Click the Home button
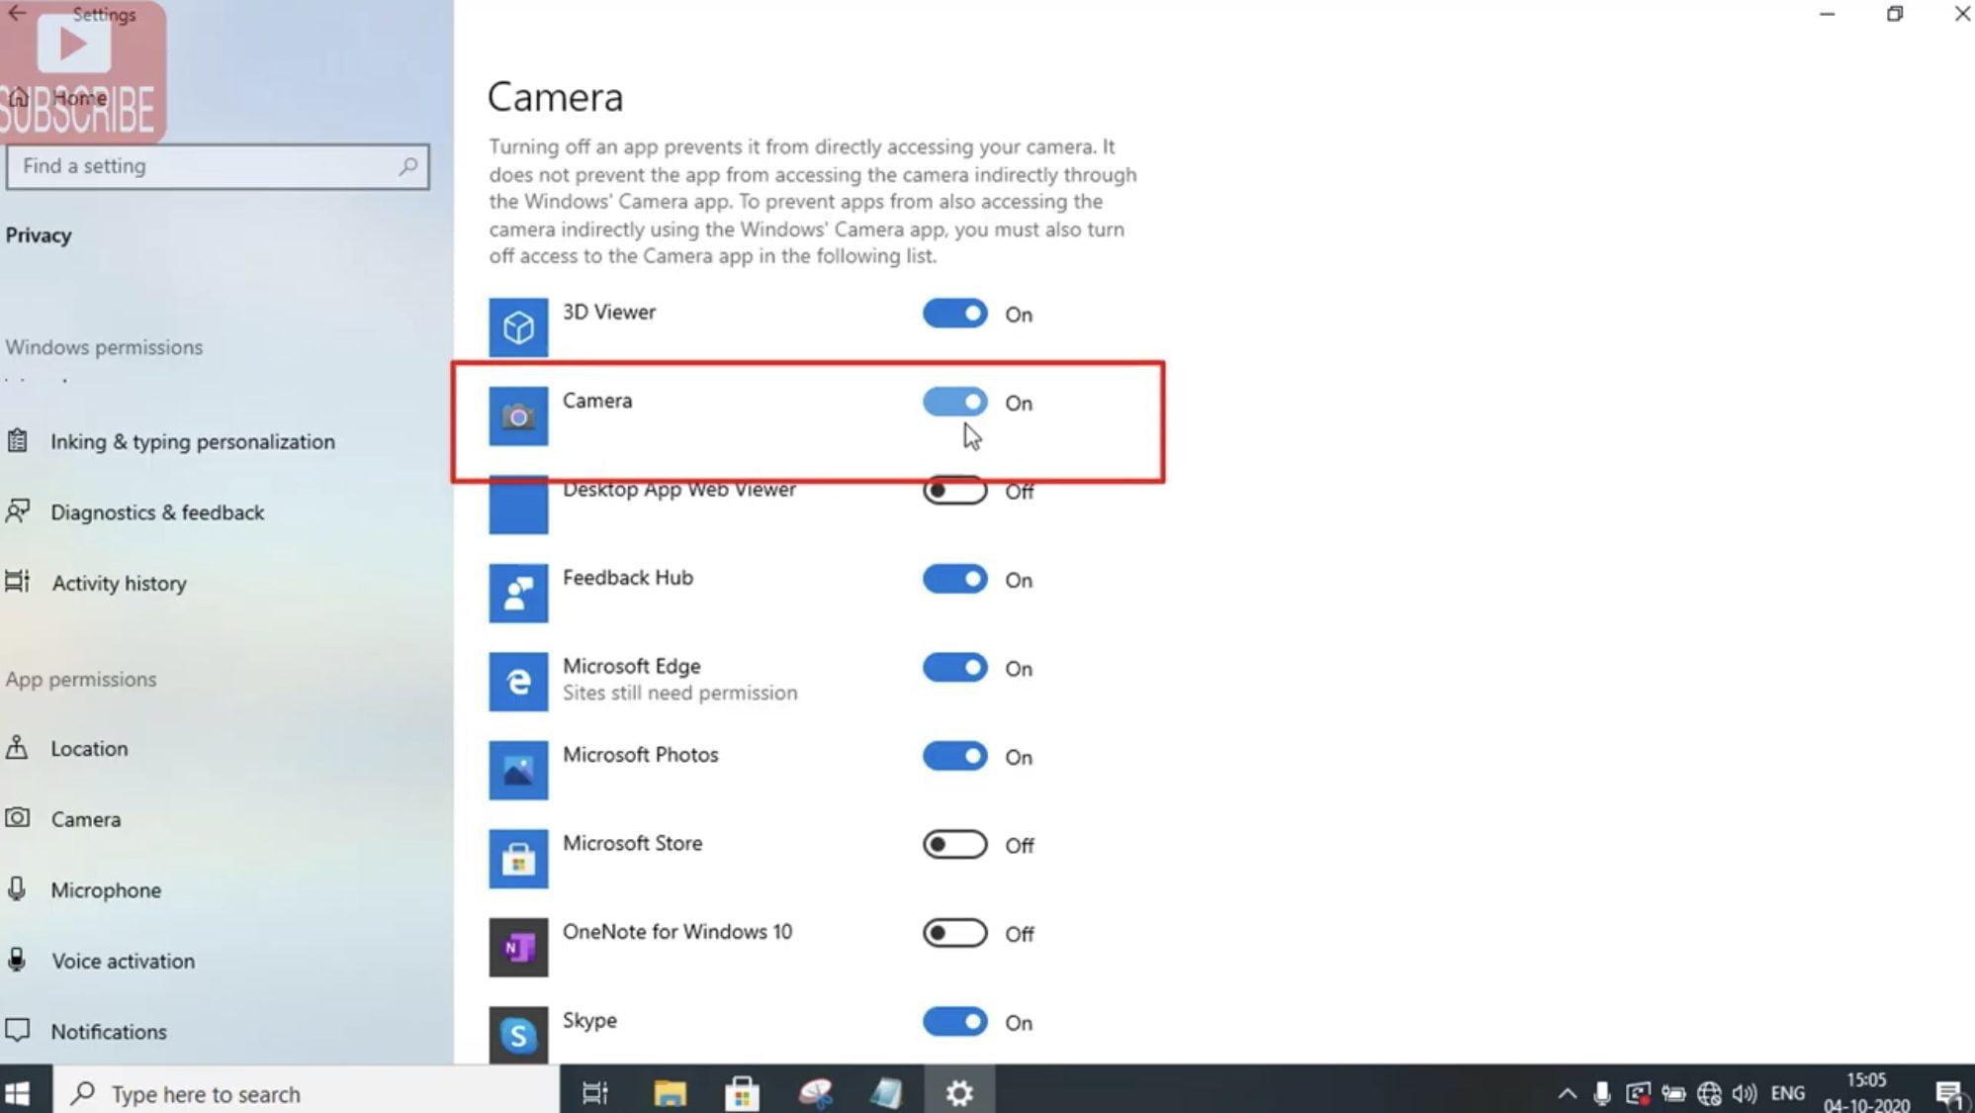This screenshot has height=1113, width=1975. click(x=79, y=97)
